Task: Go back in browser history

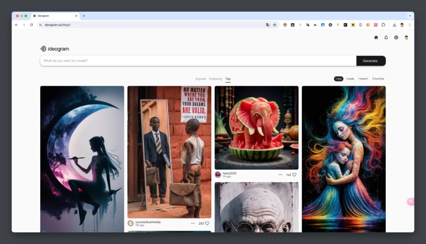Action: [16, 25]
